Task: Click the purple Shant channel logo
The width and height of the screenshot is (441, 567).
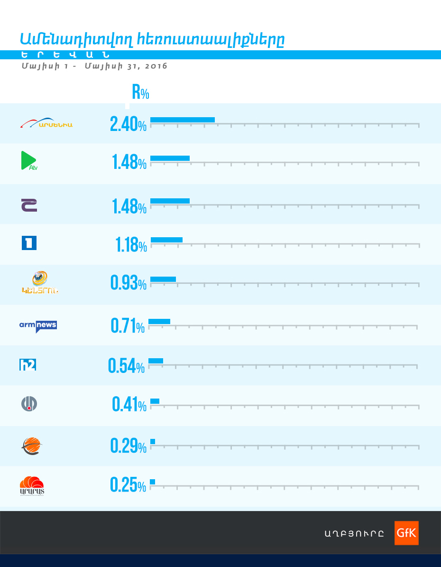Action: (x=29, y=204)
